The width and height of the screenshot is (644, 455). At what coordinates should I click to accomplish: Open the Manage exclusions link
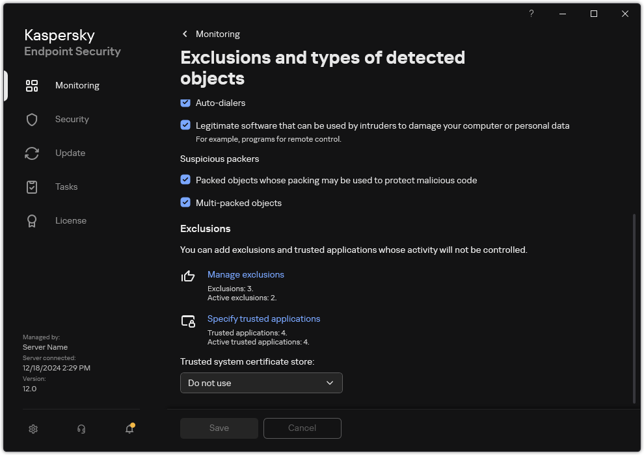(x=245, y=274)
